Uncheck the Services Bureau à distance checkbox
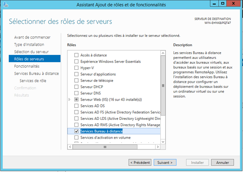Viewport: 243px width, 172px height. tap(76, 131)
